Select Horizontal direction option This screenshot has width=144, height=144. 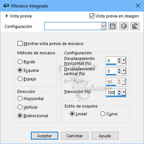point(20,99)
